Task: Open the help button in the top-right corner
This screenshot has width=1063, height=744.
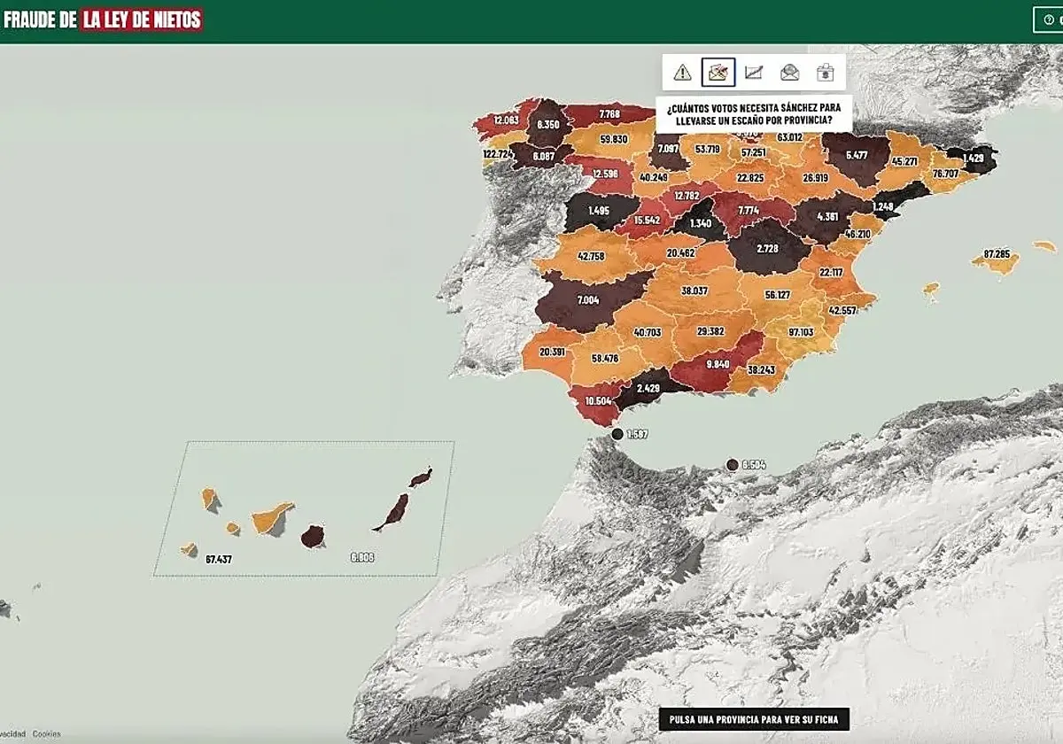Action: point(1049,19)
